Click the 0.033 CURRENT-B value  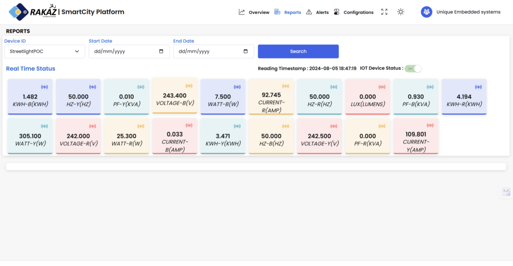pyautogui.click(x=175, y=134)
